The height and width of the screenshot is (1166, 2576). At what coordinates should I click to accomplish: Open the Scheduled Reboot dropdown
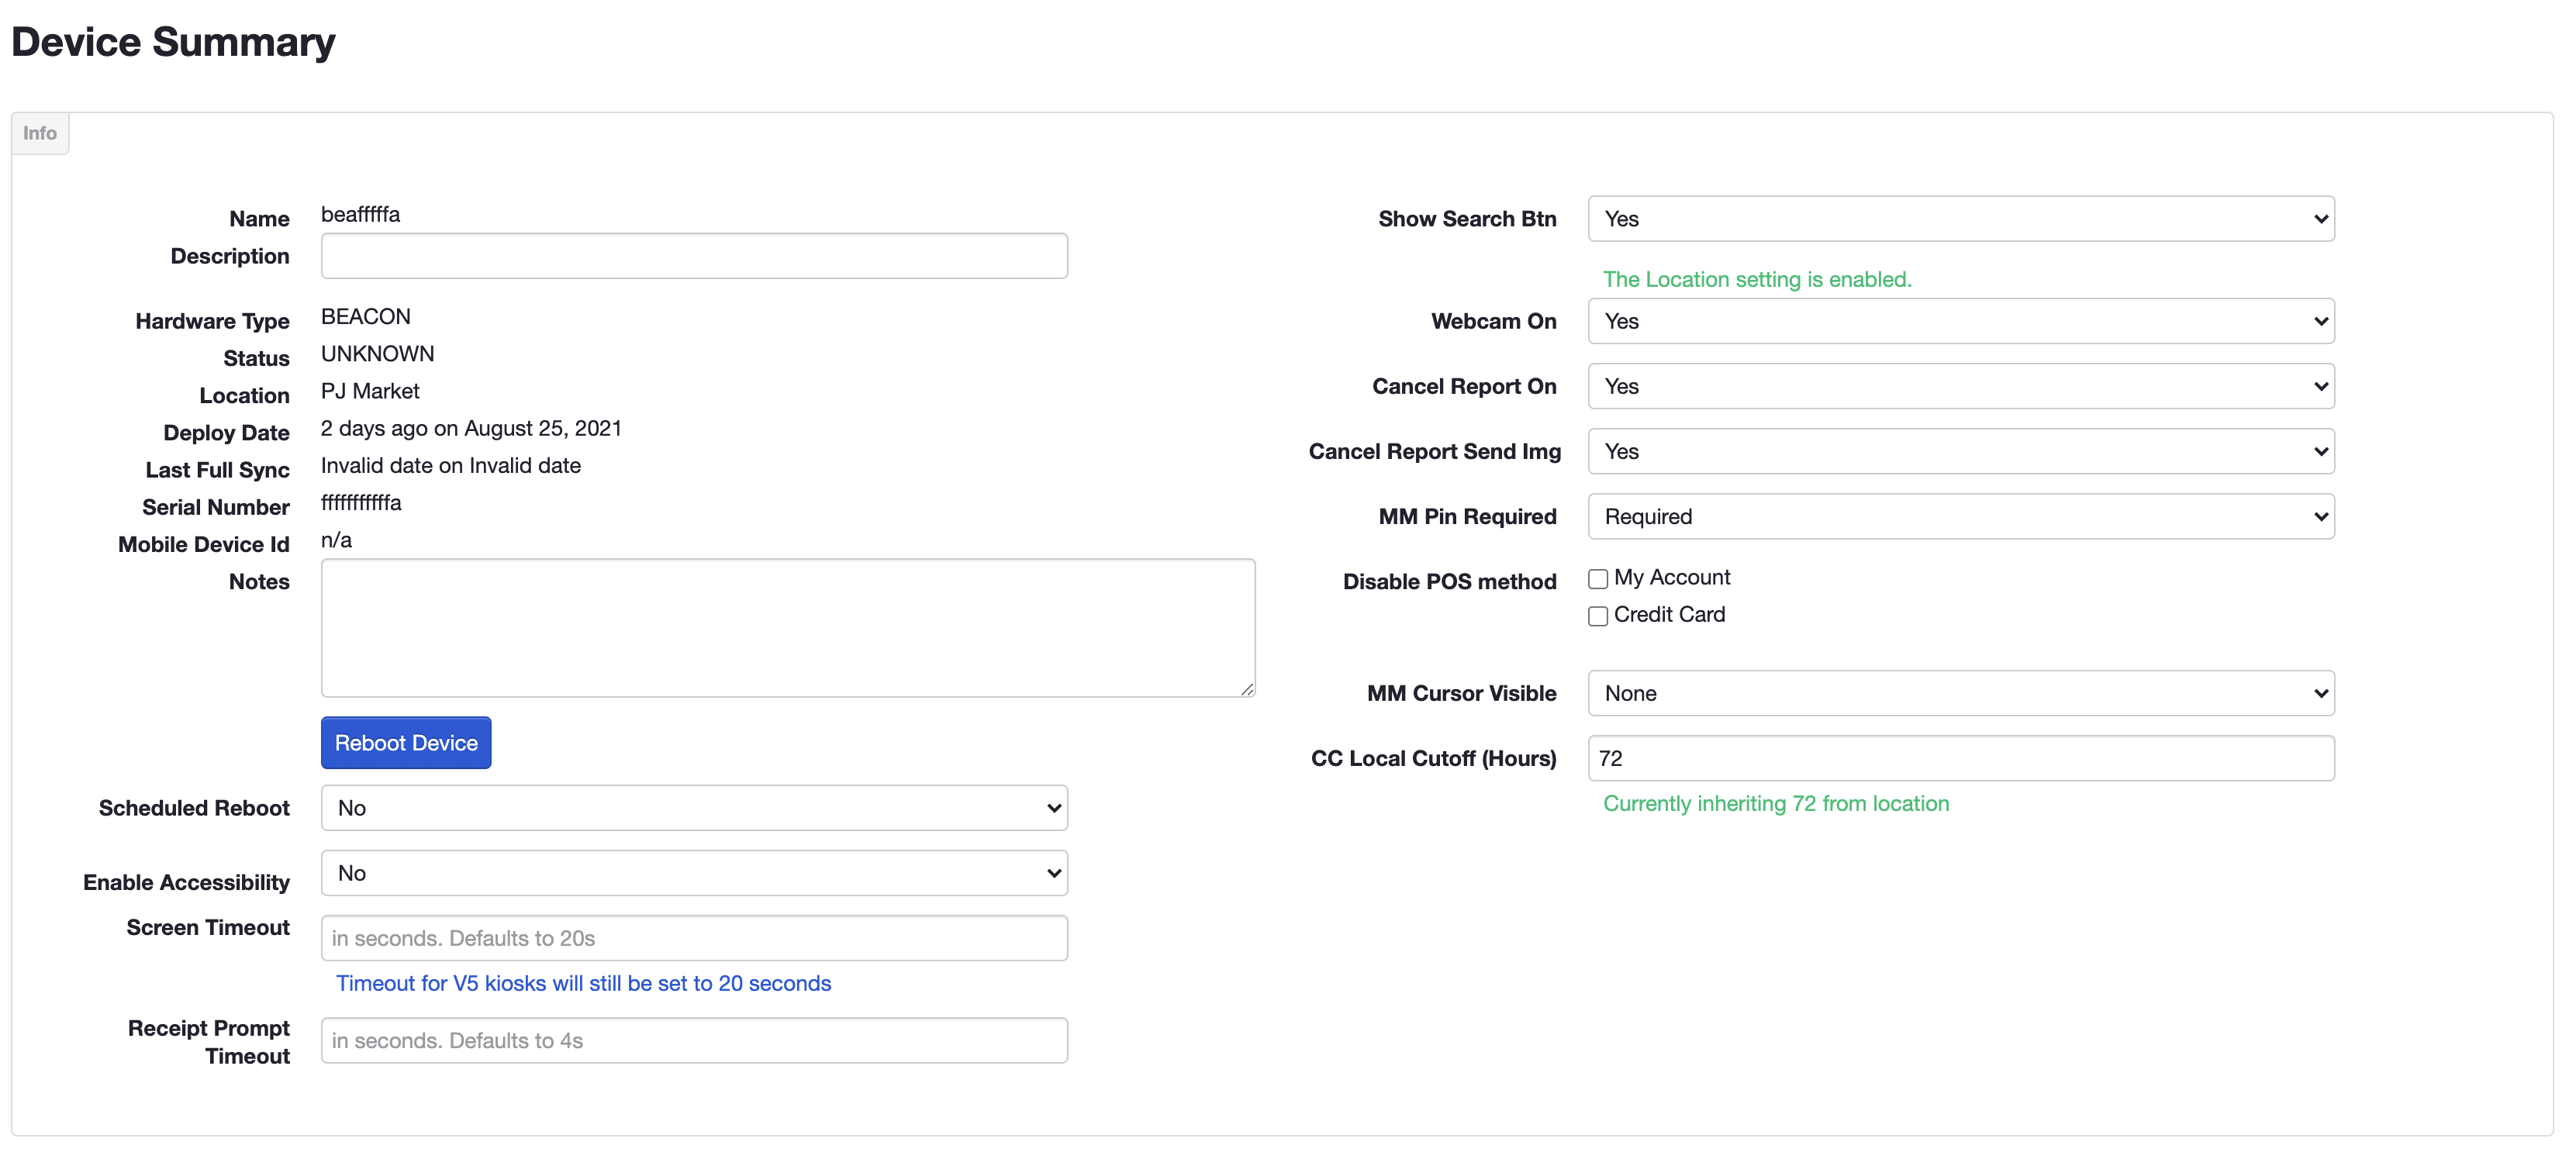693,808
